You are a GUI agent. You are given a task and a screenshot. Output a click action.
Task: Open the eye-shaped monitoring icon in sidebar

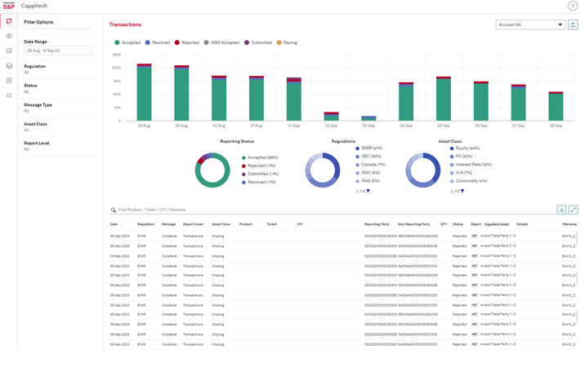click(9, 36)
